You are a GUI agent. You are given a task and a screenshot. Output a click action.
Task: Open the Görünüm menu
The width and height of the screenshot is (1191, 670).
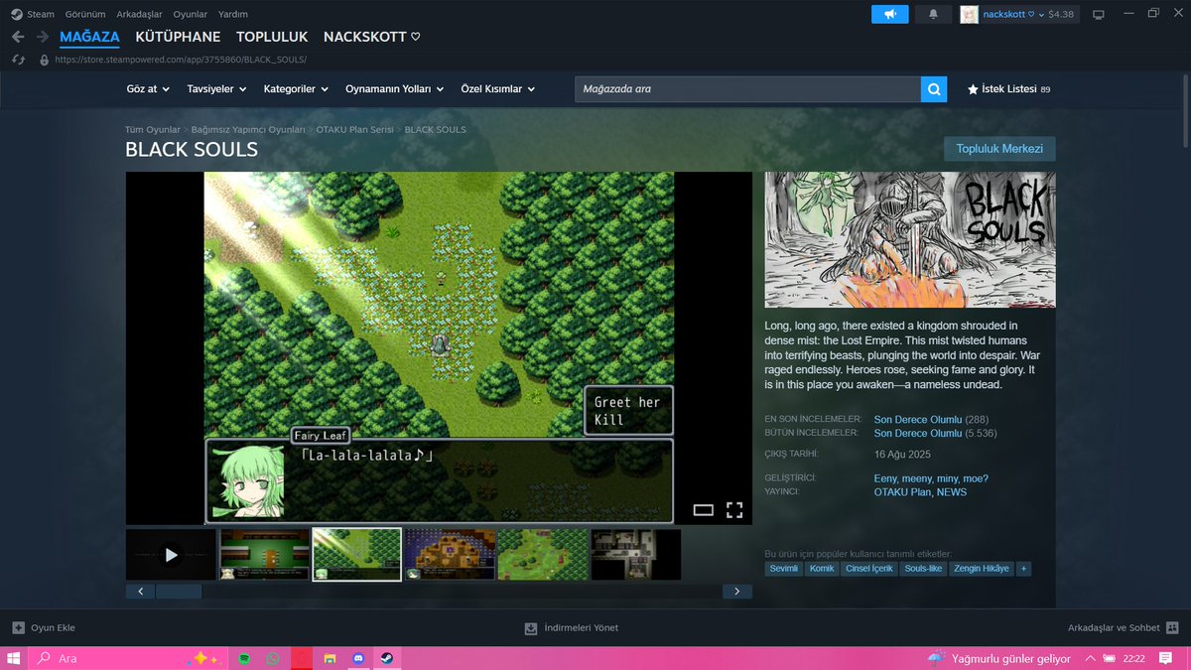point(85,14)
